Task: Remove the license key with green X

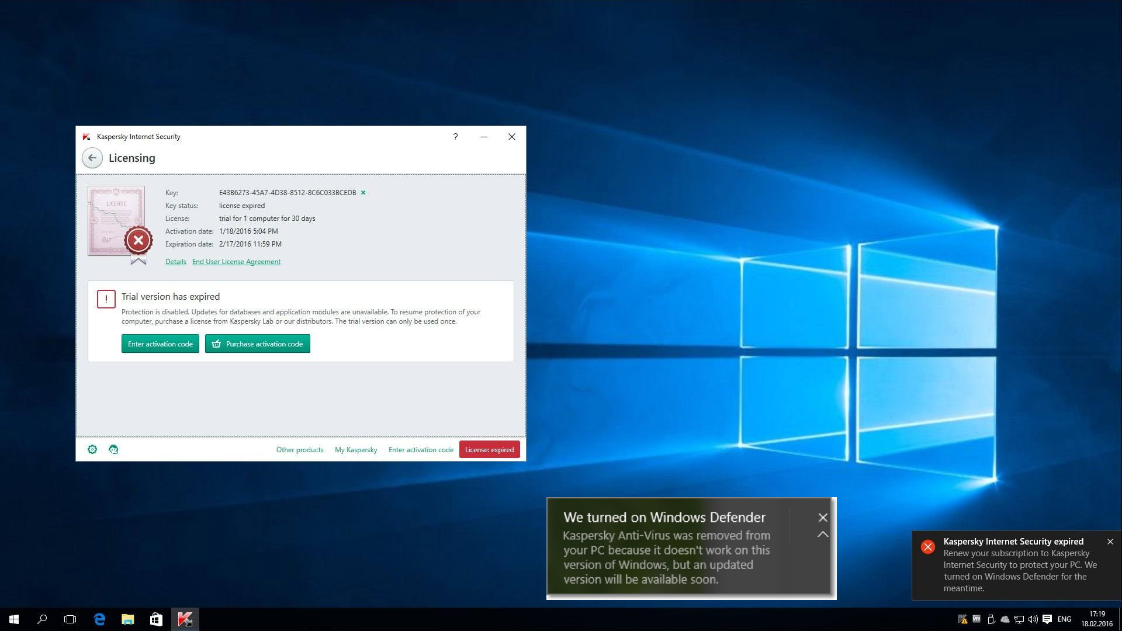Action: click(363, 193)
